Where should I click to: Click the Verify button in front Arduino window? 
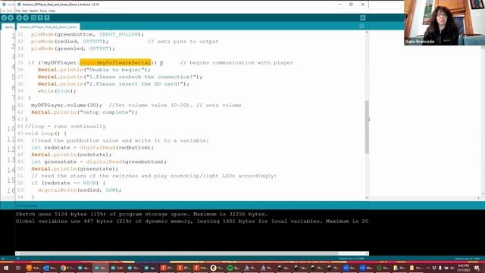point(19,18)
